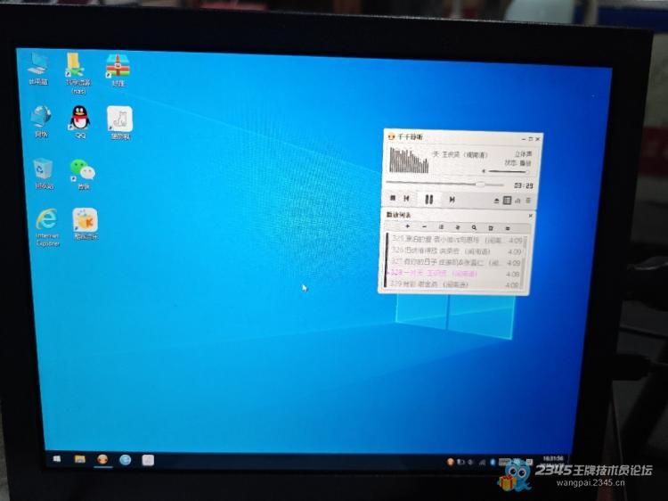This screenshot has width=668, height=501.
Task: Click the eject/open file icon in player
Action: 495,201
